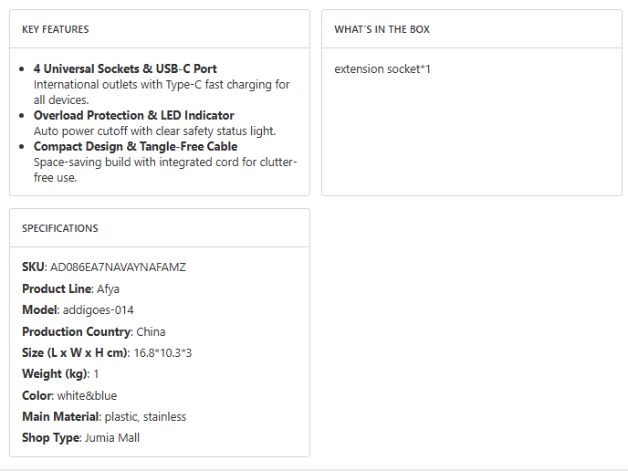Select the '4 Universal Sockets & USB-C Port' heading
Screen dimensions: 628x471
[x=125, y=68]
